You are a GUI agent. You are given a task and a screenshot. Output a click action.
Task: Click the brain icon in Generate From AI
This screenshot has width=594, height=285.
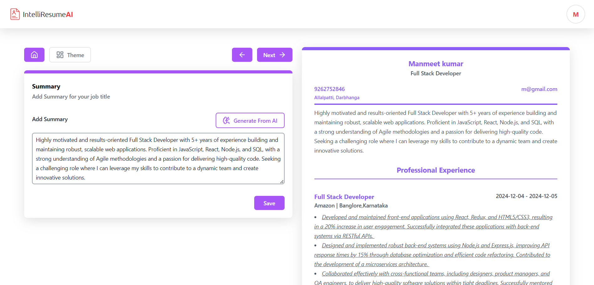point(226,121)
